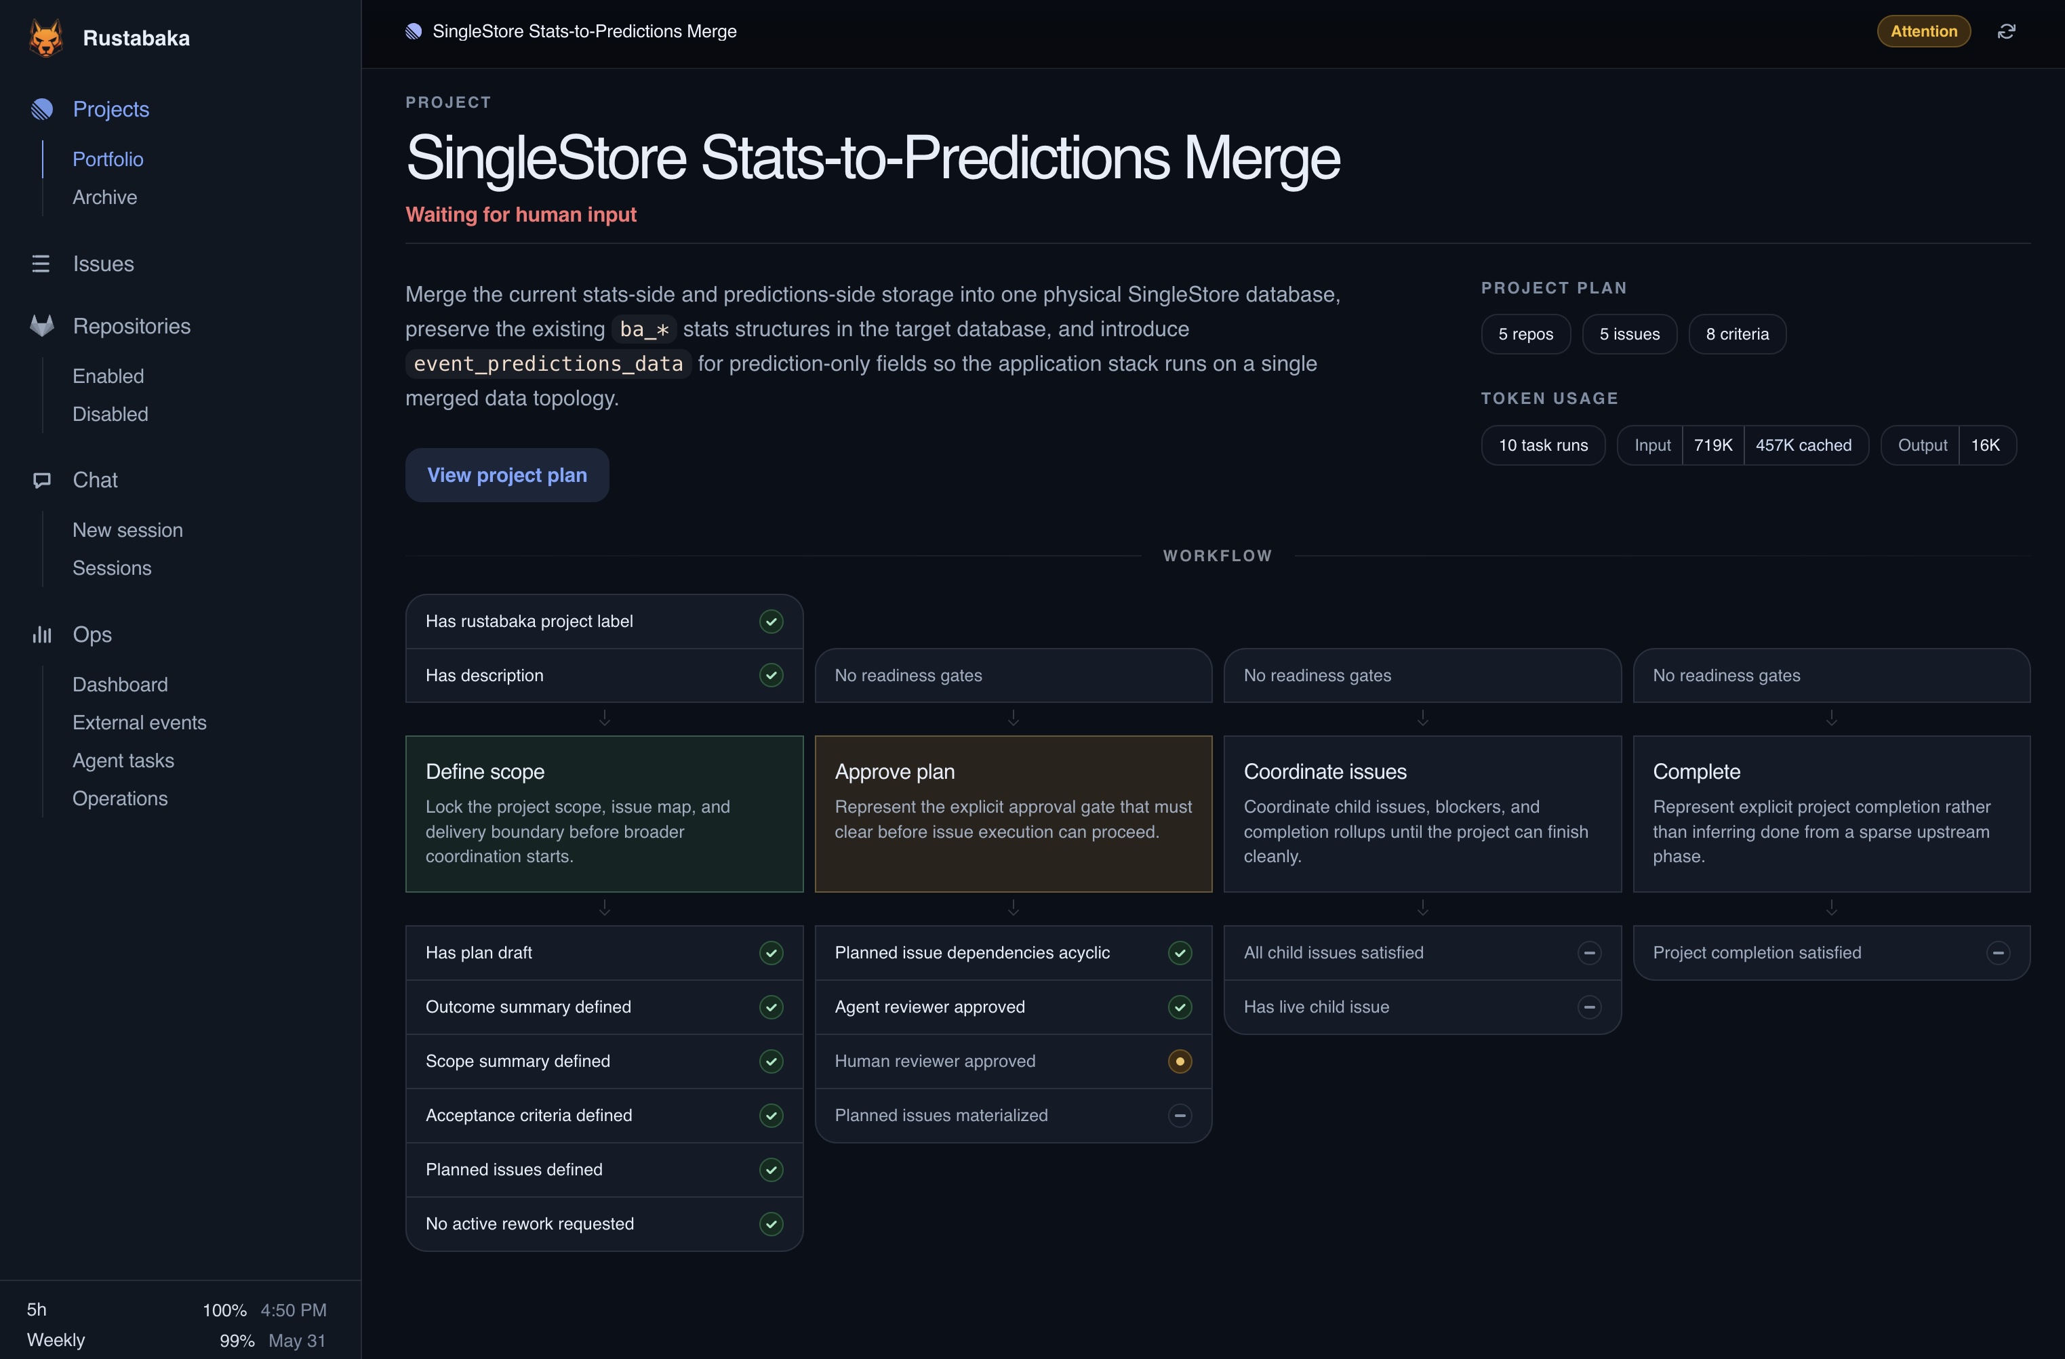
Task: Open Repositories in sidebar
Action: click(132, 326)
